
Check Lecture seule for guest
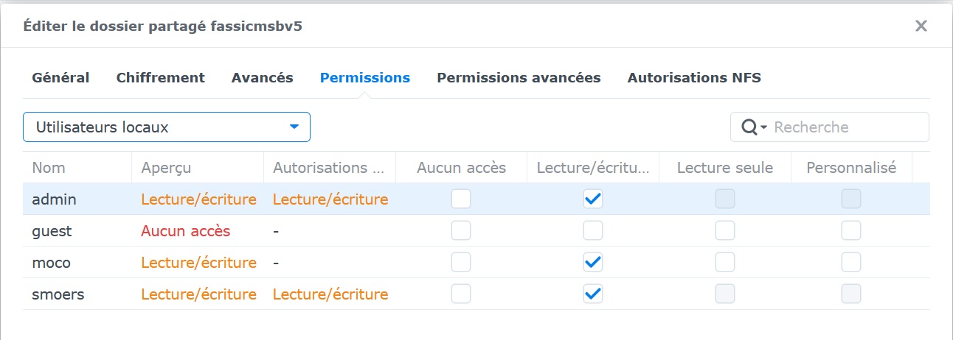725,231
